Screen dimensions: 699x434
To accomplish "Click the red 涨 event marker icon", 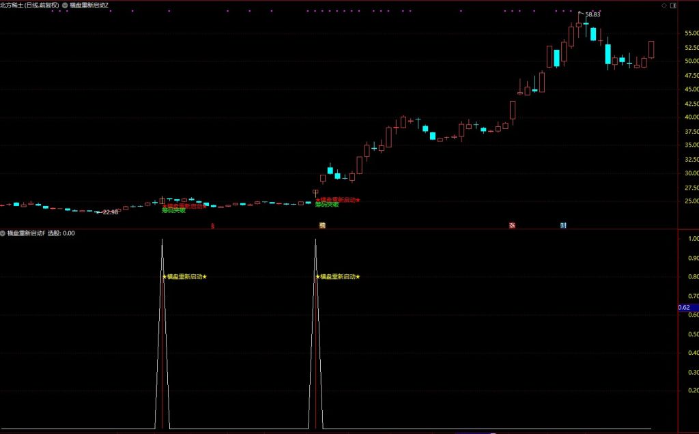I will 511,225.
